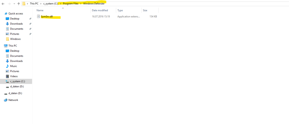Go up one folder level arrow

(18, 4)
